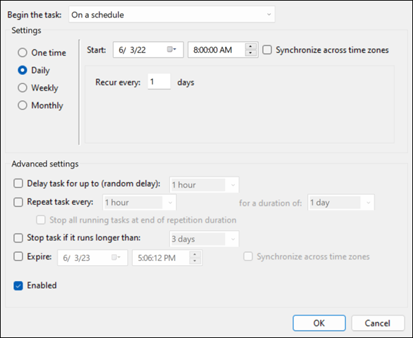Enable Synchronize across time zones for Start
Viewport: 413px width, 338px height.
pyautogui.click(x=267, y=49)
